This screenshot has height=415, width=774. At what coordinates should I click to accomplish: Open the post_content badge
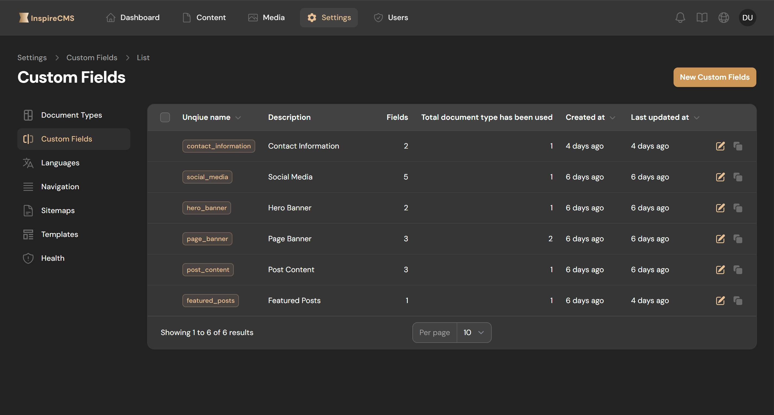click(208, 270)
